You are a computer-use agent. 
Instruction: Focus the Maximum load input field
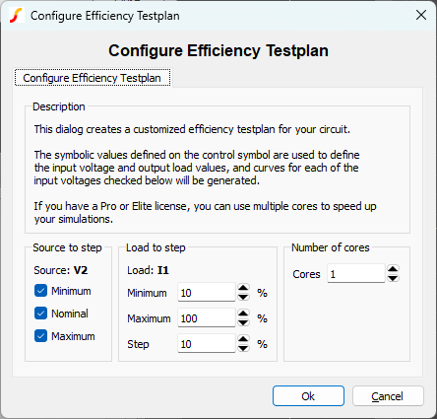point(207,318)
